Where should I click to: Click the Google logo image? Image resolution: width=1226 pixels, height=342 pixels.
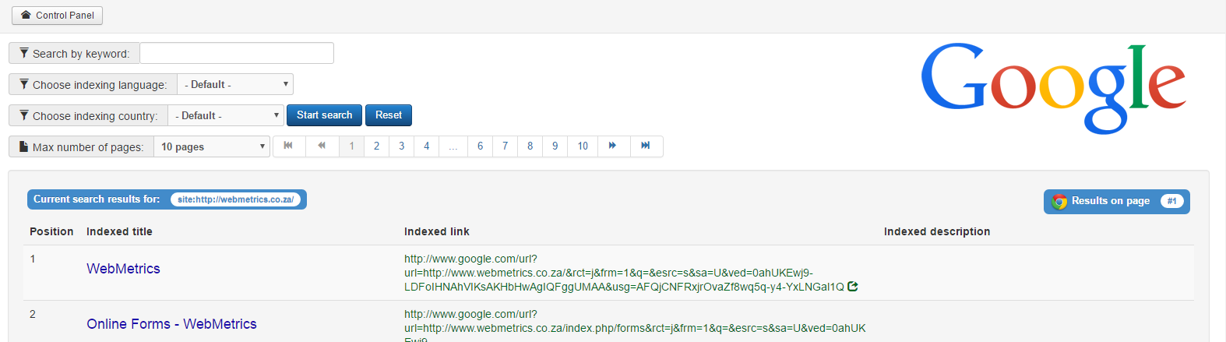click(x=1053, y=87)
